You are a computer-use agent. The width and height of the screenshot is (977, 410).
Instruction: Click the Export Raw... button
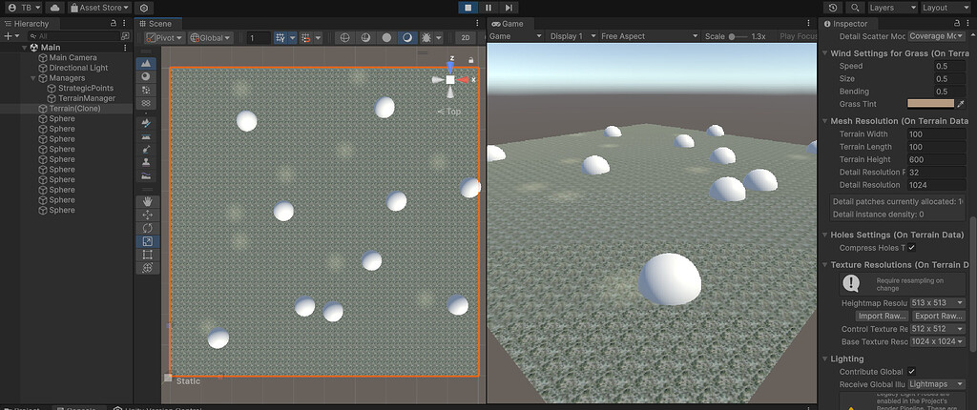pos(938,316)
